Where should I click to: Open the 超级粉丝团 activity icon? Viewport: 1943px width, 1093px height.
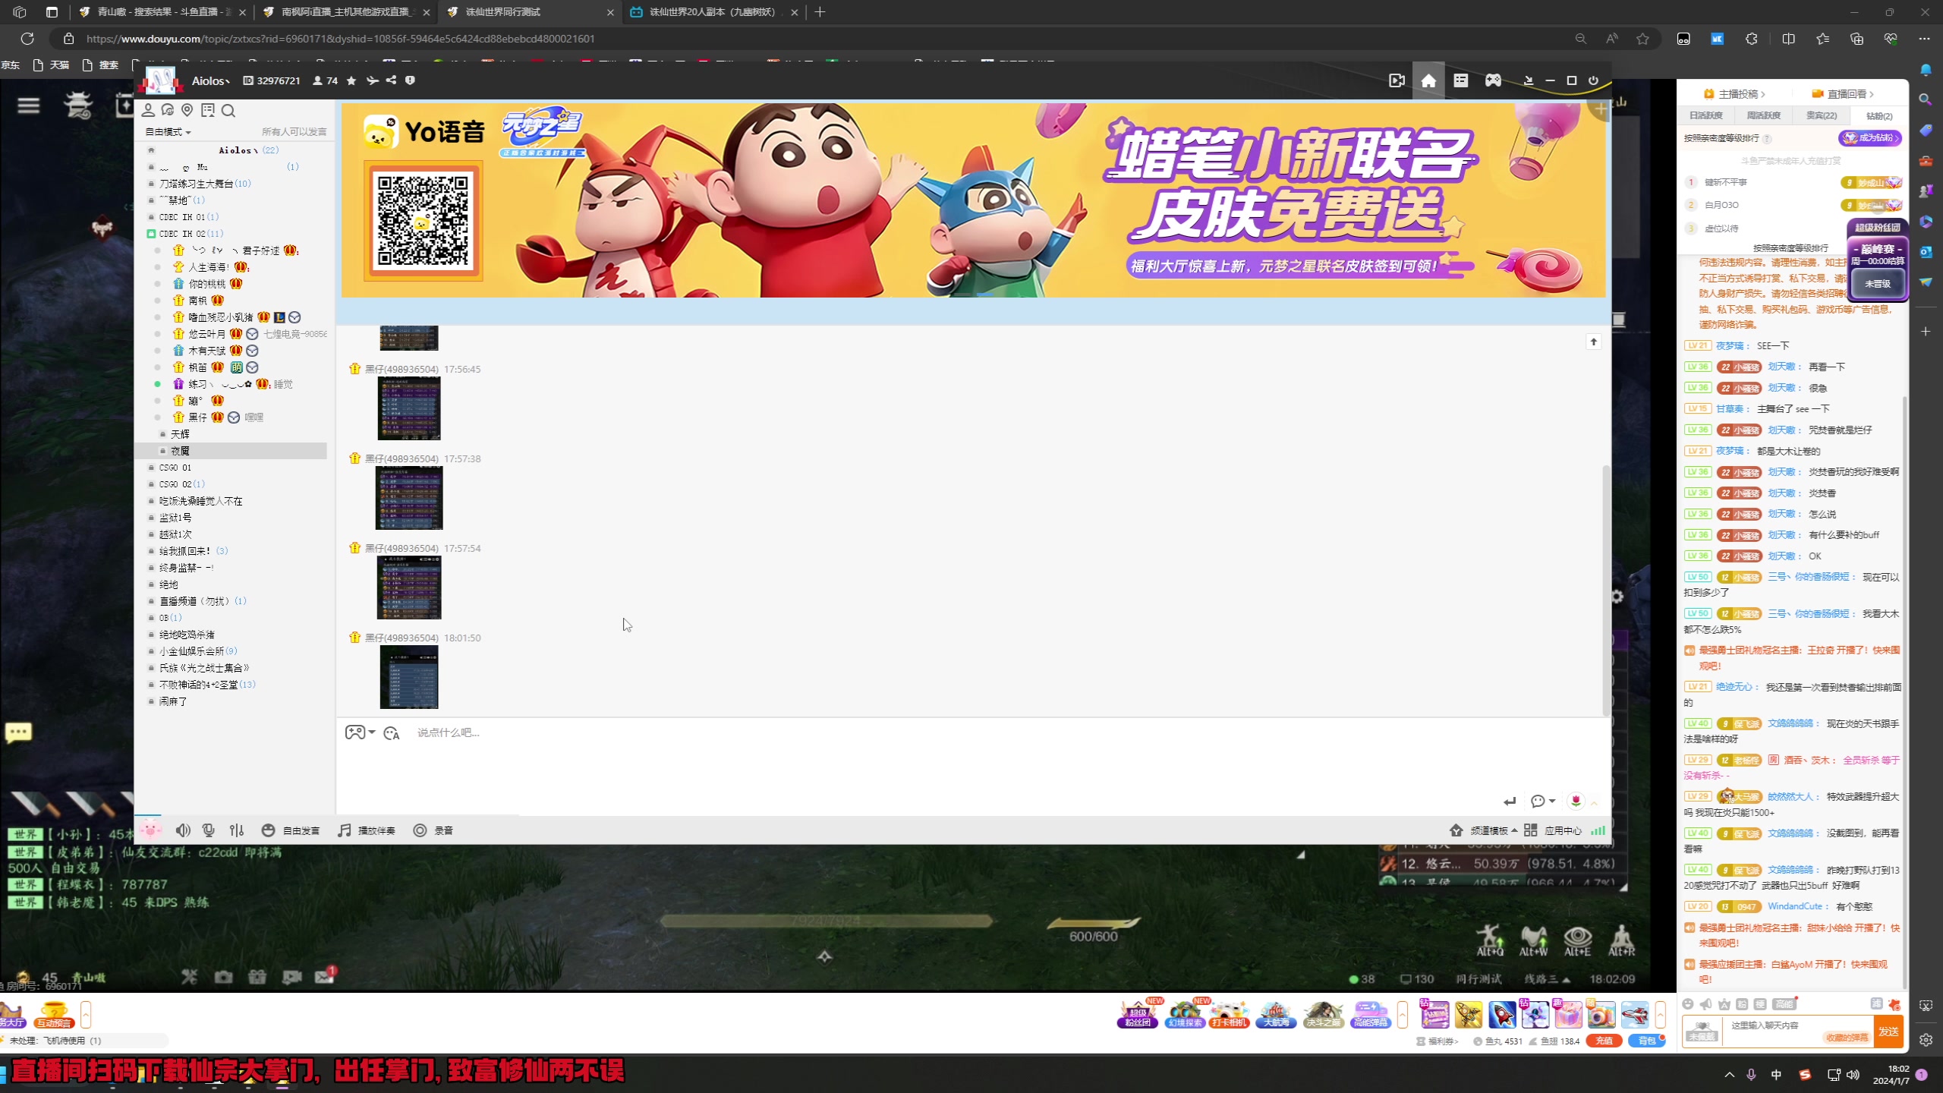pyautogui.click(x=1137, y=1015)
